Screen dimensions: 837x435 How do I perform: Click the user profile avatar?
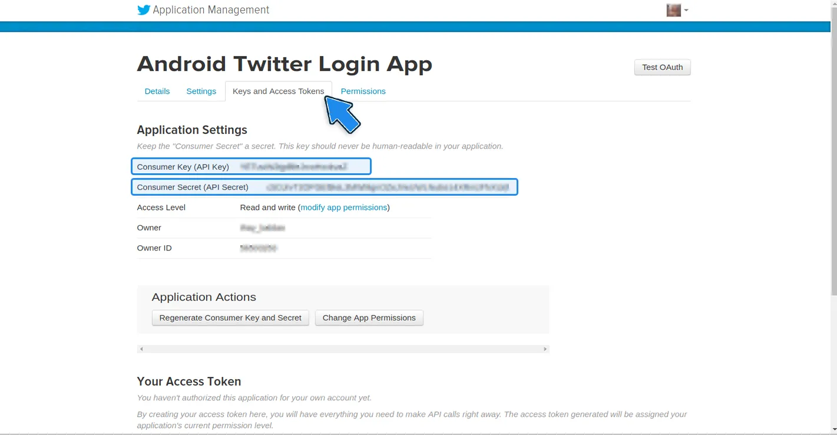click(673, 10)
